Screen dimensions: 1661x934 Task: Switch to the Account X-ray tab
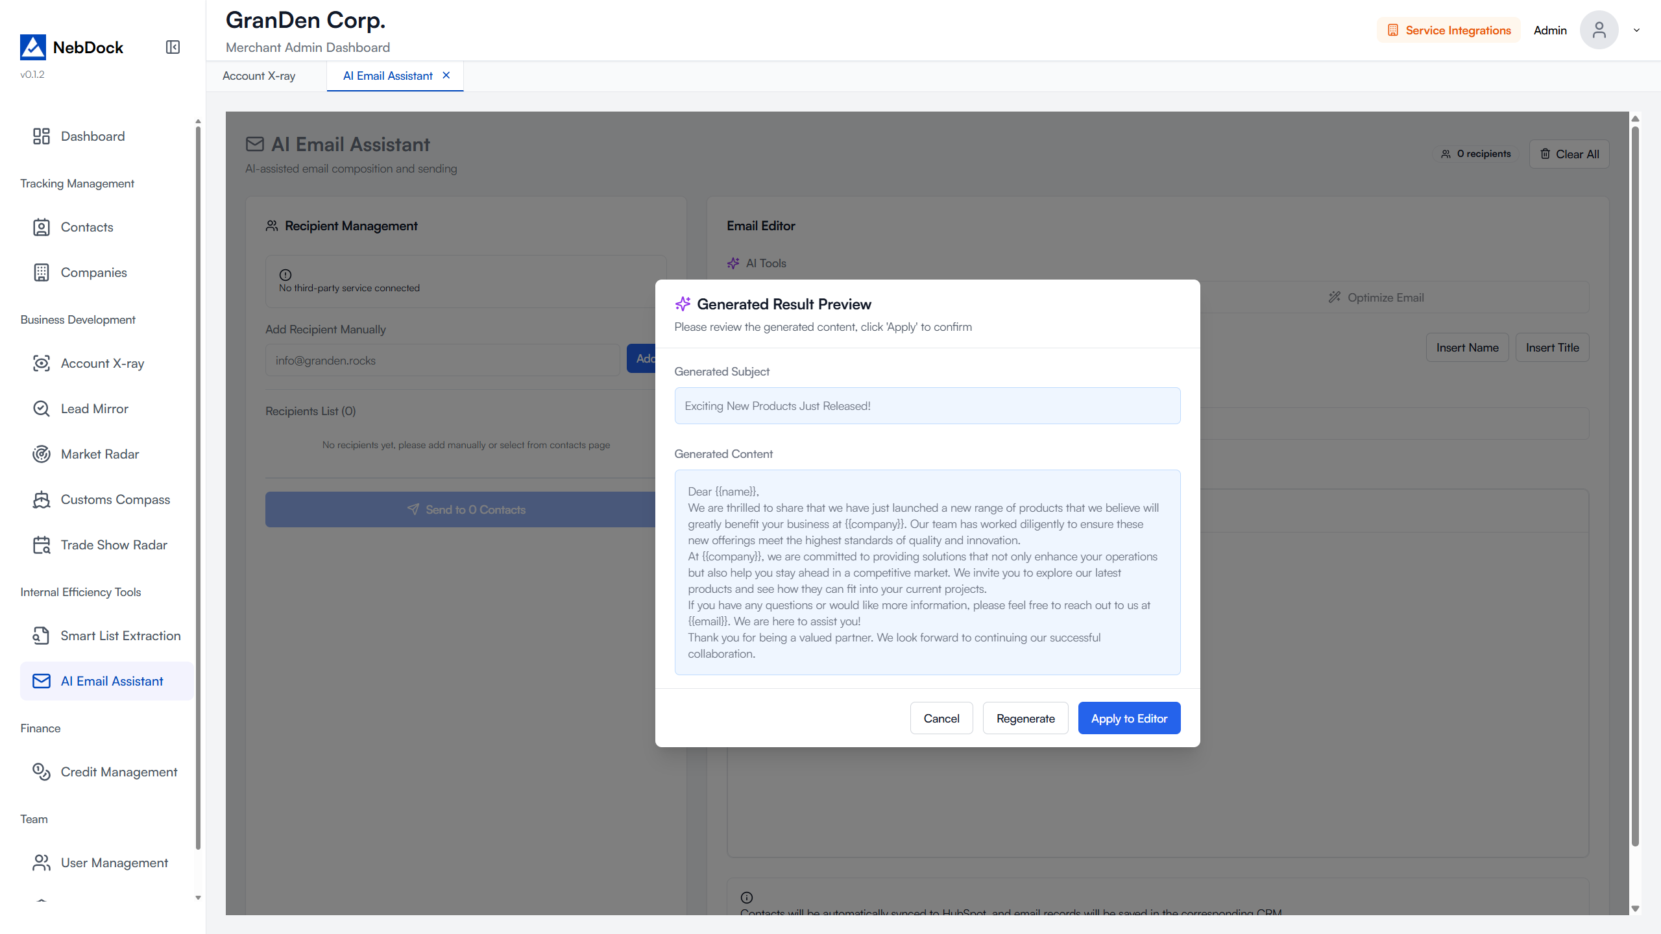(258, 76)
